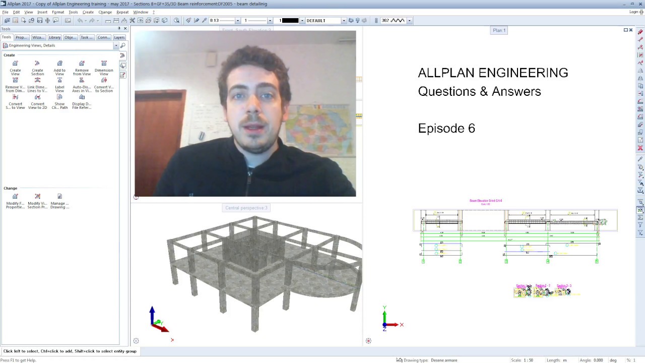Pin the Tools palette
The width and height of the screenshot is (645, 363).
click(x=119, y=29)
